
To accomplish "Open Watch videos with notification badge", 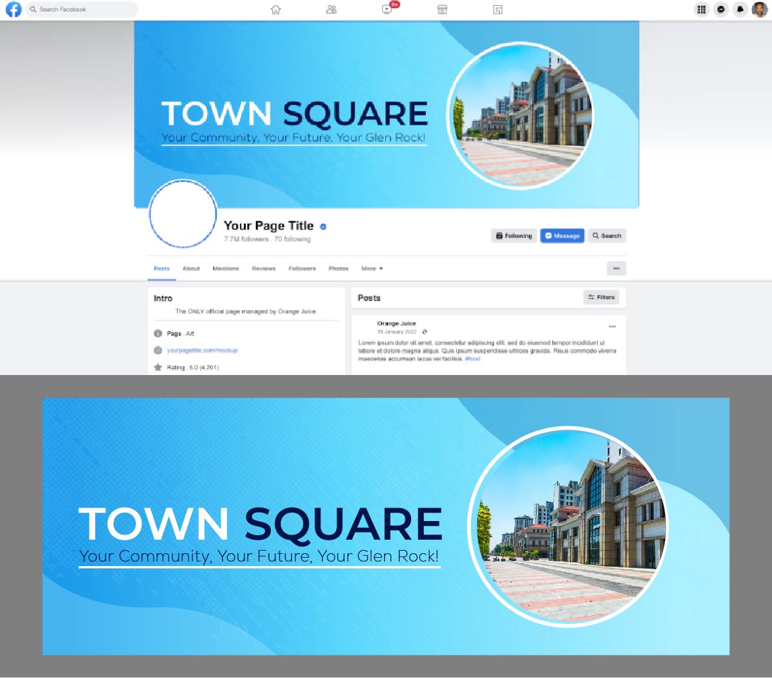I will 387,10.
